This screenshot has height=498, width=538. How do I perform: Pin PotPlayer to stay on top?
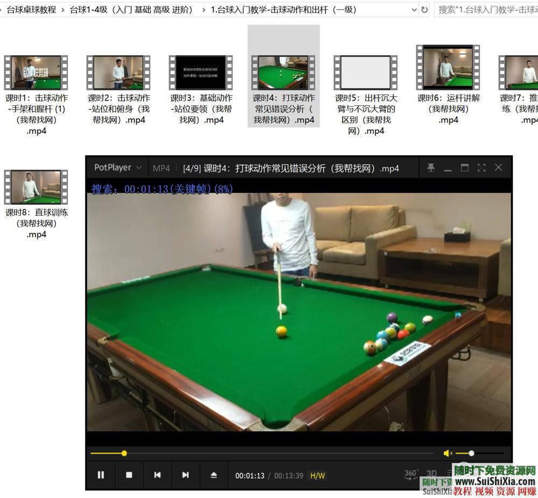click(430, 167)
